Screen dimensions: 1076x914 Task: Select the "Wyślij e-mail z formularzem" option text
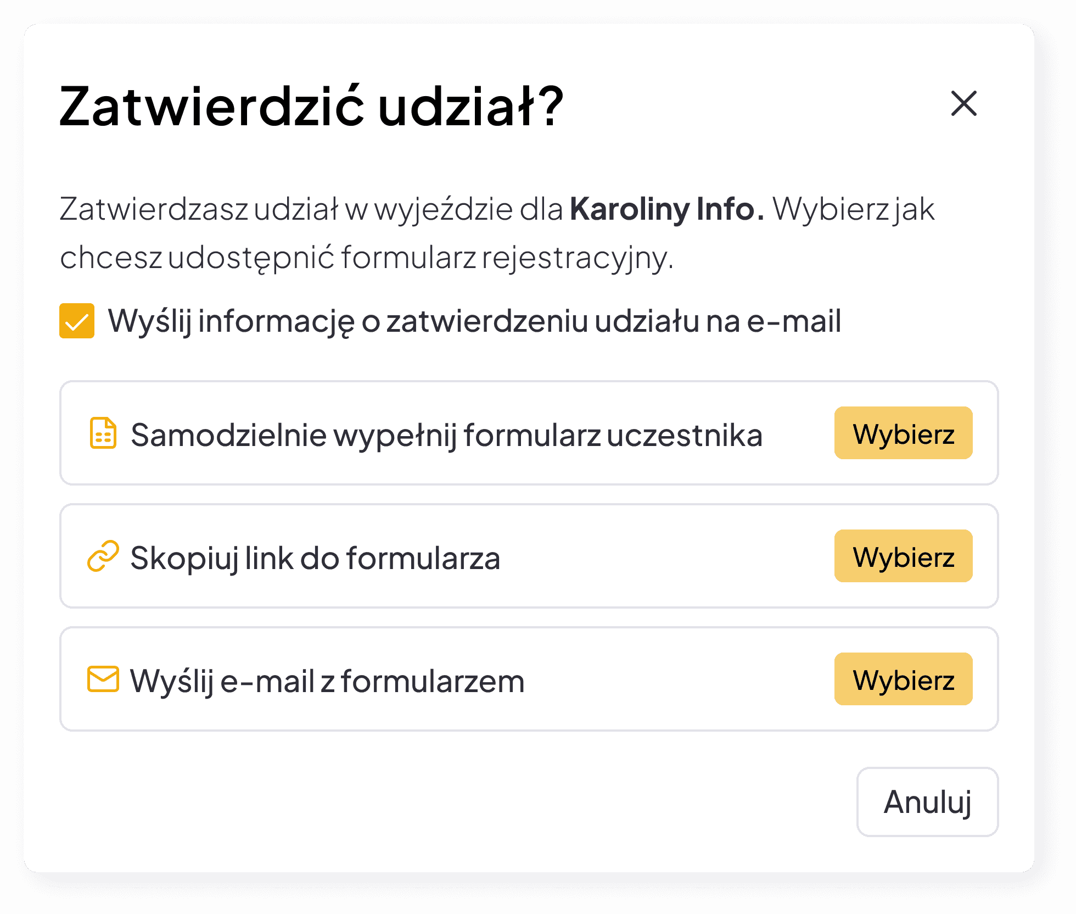click(327, 681)
